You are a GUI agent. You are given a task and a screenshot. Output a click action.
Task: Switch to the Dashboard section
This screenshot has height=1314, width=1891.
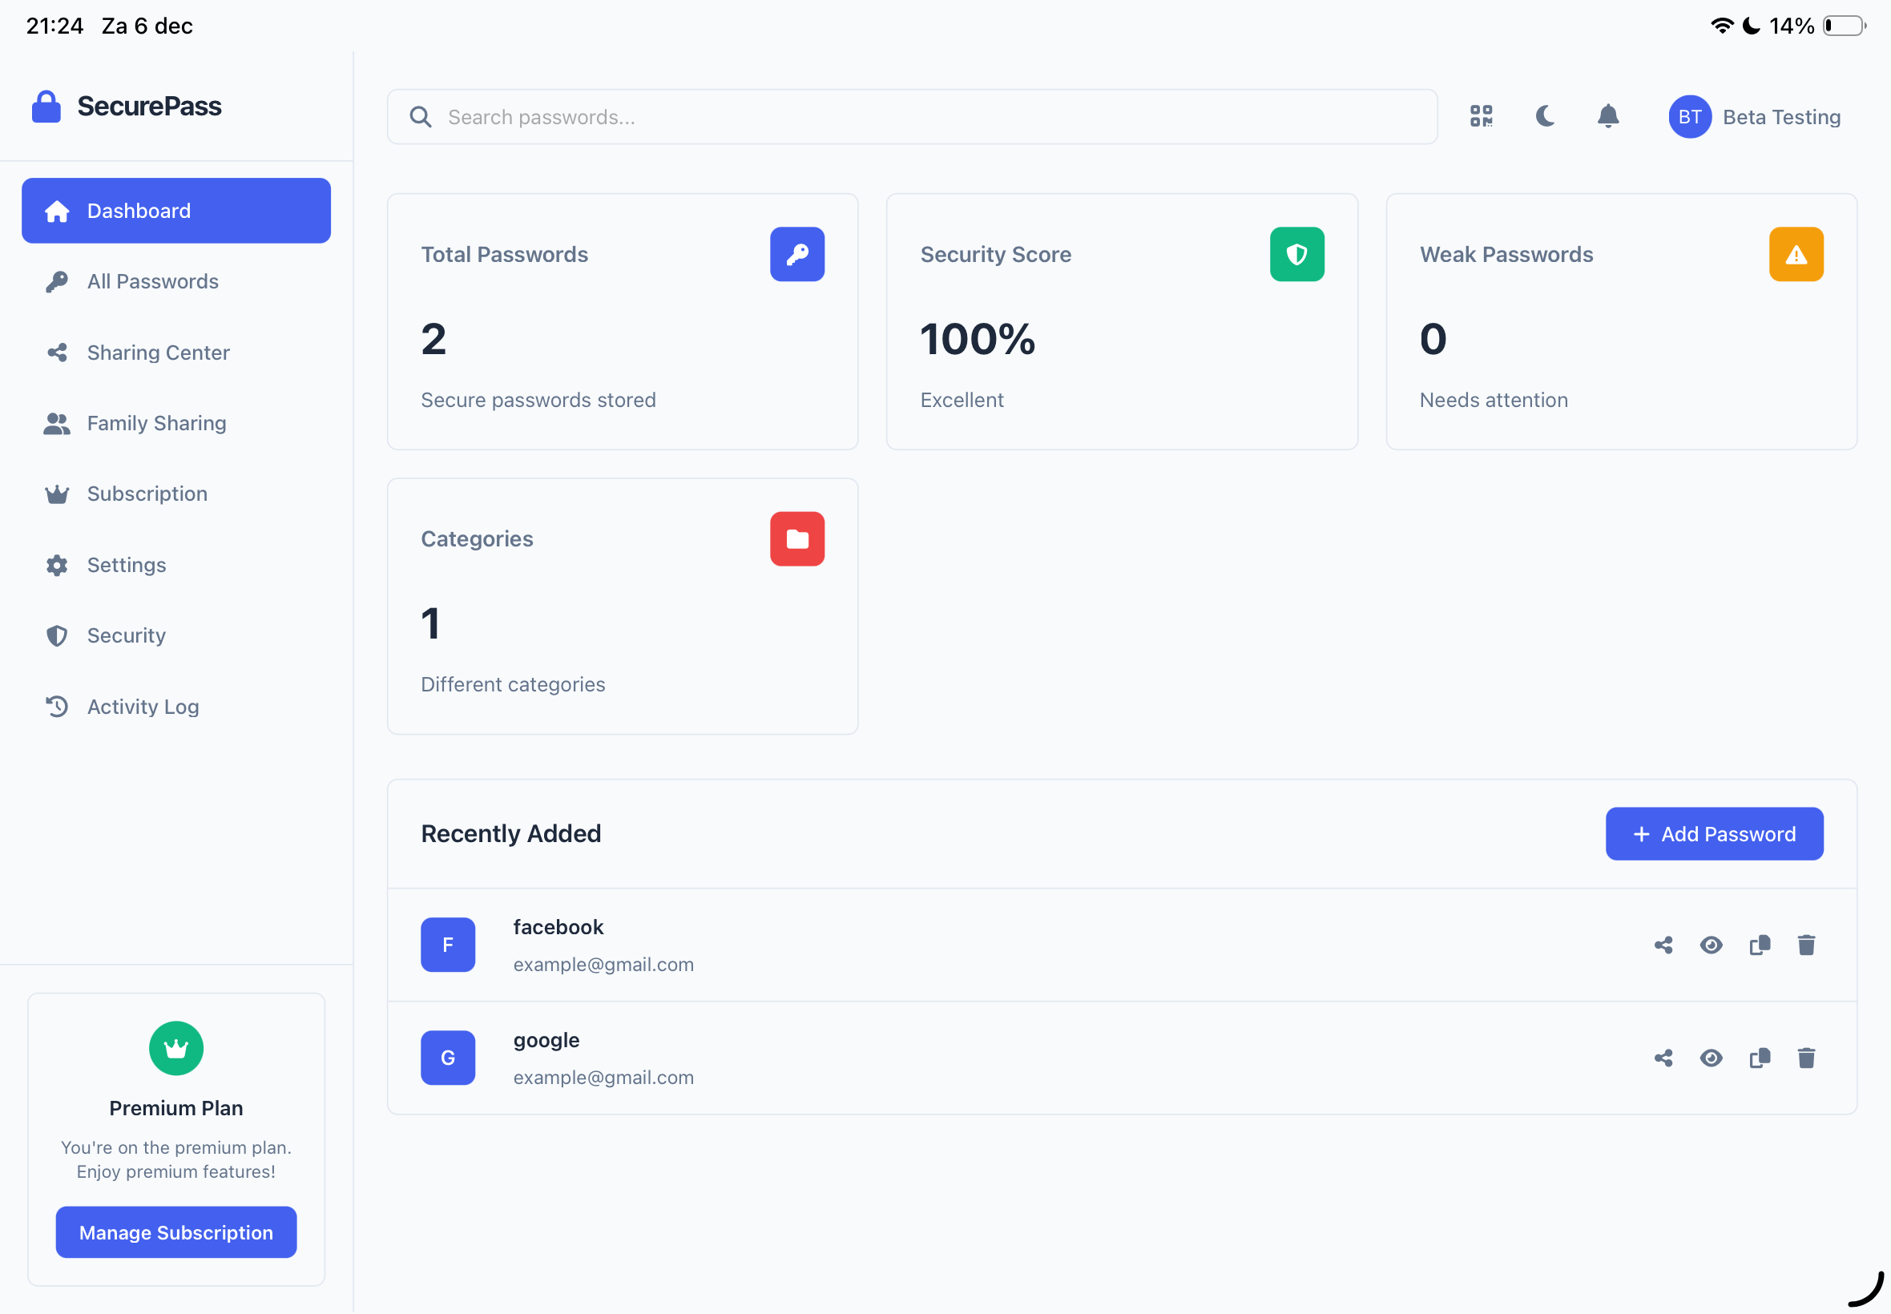pyautogui.click(x=139, y=210)
